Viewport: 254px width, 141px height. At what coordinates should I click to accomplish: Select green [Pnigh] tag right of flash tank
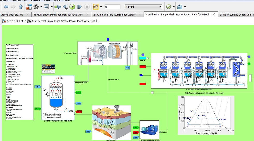(x=78, y=92)
